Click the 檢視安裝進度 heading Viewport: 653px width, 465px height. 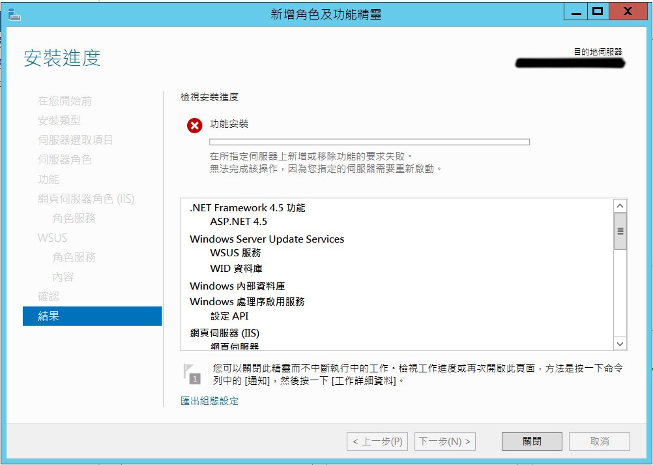(x=209, y=97)
